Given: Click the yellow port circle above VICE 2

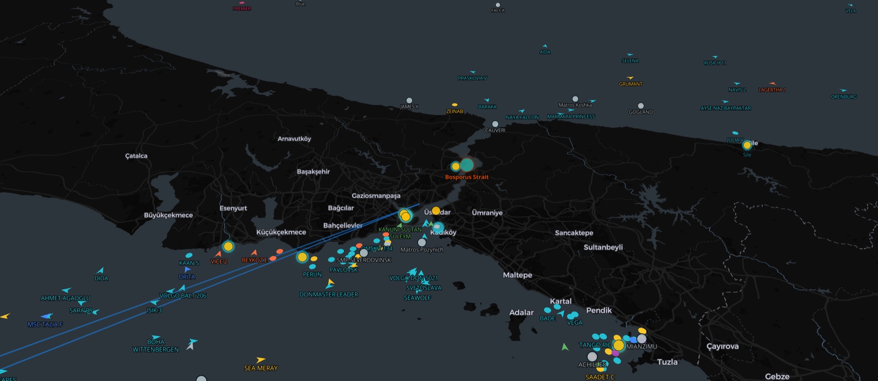Looking at the screenshot, I should click(x=228, y=247).
